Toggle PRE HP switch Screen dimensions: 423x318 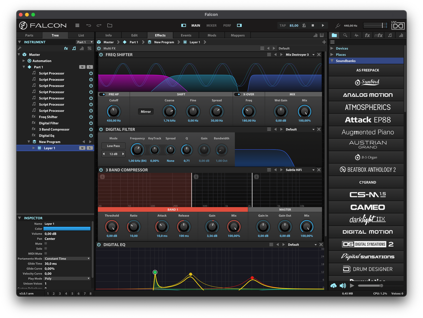pyautogui.click(x=102, y=94)
